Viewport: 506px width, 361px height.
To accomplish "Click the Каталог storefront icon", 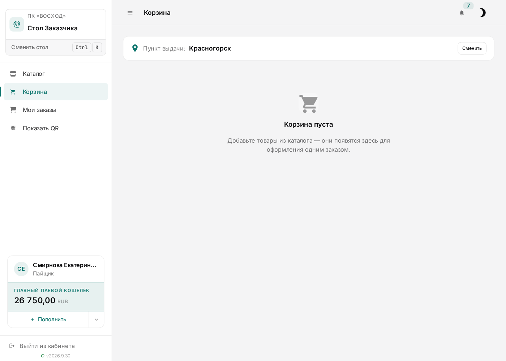I will (x=13, y=74).
